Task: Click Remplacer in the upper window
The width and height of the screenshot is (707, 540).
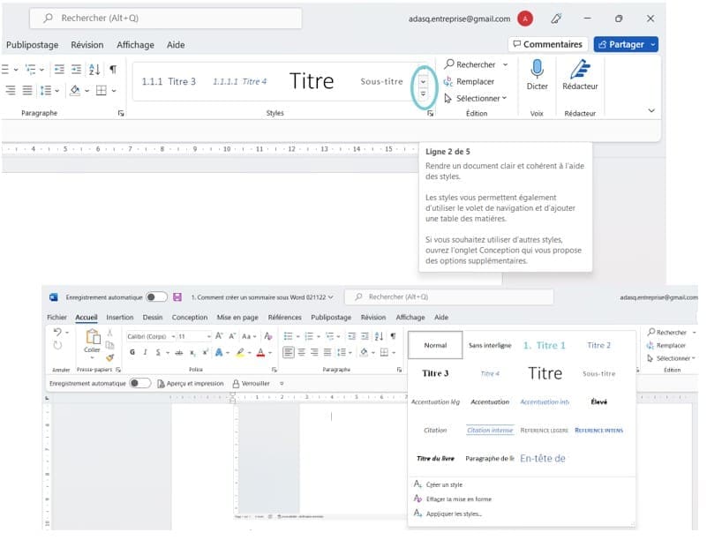Action: click(x=469, y=81)
